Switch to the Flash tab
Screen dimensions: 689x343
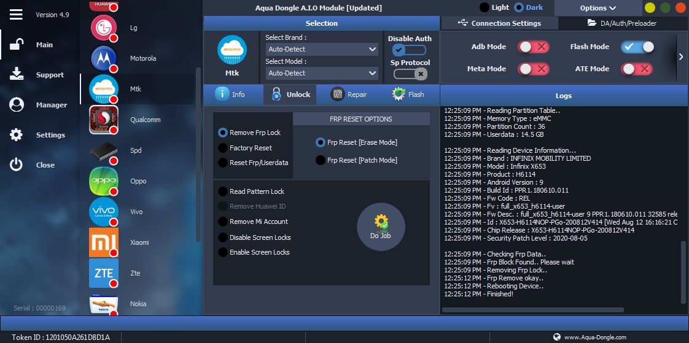pos(408,94)
